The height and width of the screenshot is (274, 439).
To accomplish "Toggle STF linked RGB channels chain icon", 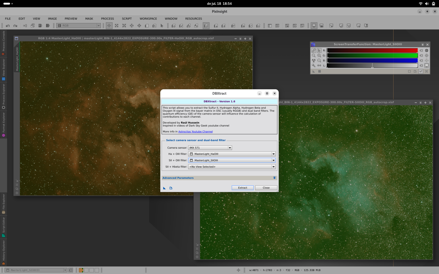I will click(314, 51).
